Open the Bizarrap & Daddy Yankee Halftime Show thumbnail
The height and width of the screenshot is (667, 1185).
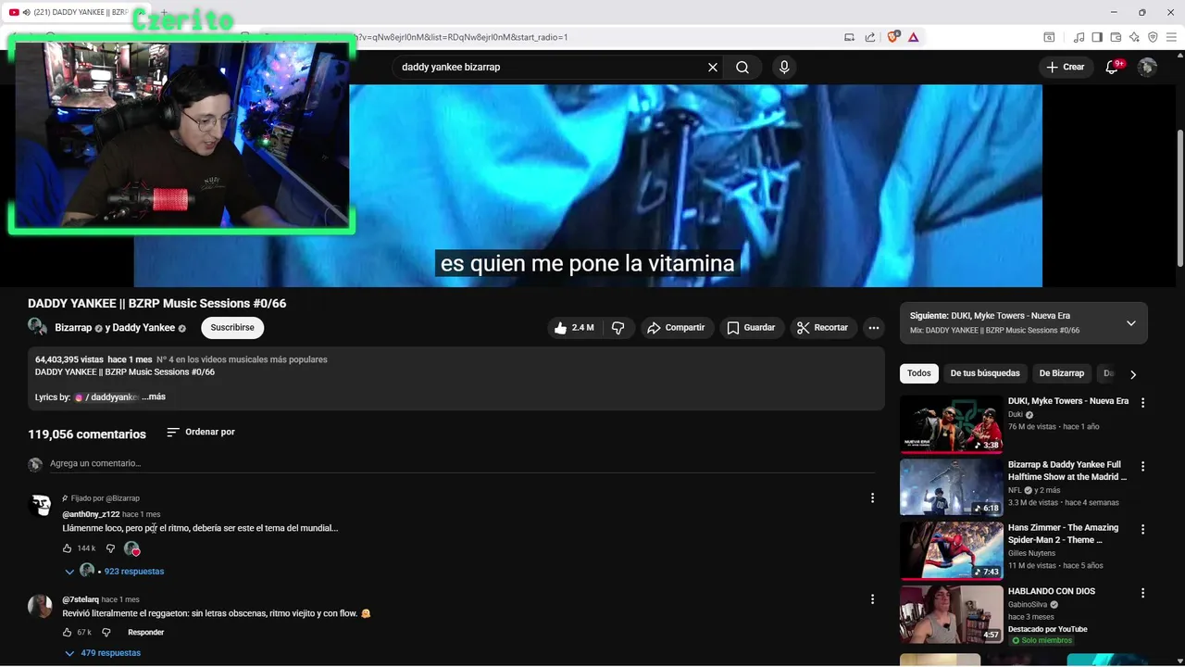click(951, 488)
